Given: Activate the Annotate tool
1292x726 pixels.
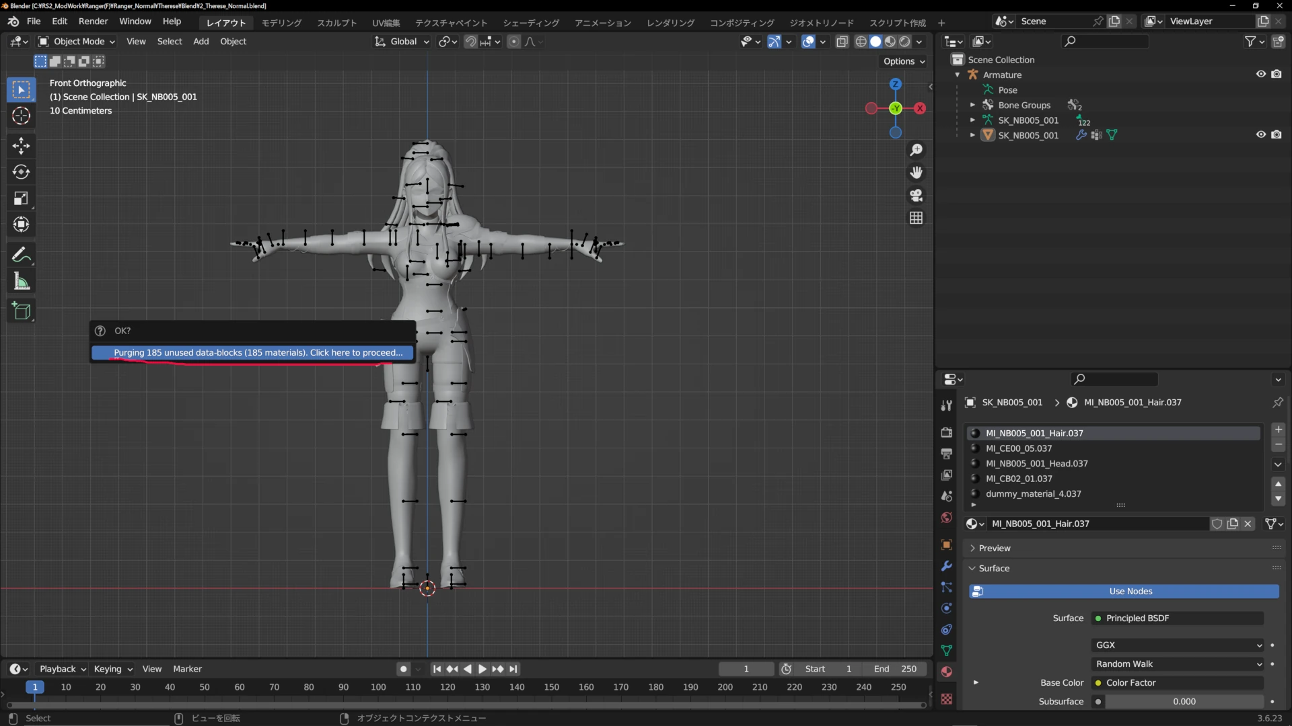Looking at the screenshot, I should click(21, 255).
